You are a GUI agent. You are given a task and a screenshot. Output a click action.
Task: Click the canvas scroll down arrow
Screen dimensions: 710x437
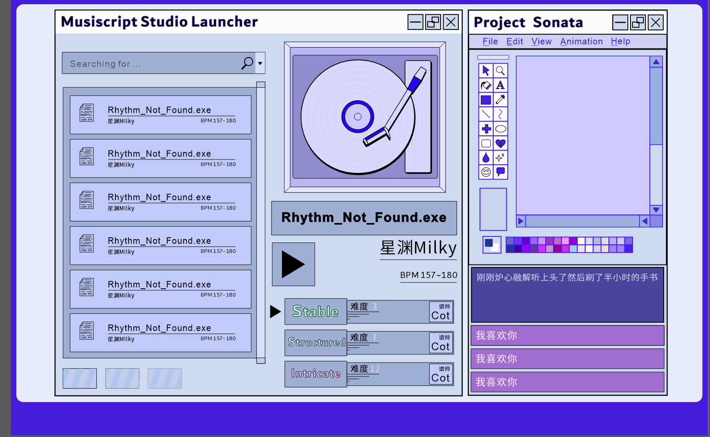pyautogui.click(x=656, y=210)
